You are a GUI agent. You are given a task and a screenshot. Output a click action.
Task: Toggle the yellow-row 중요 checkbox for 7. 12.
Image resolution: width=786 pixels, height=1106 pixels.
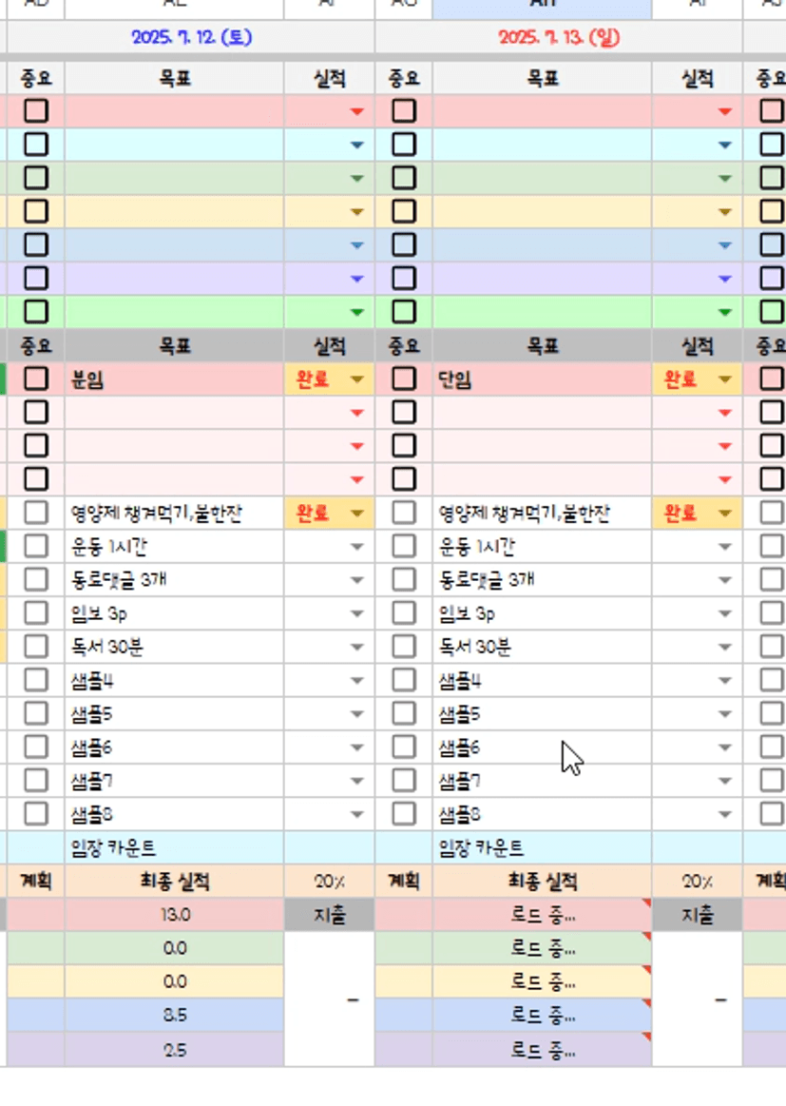(x=36, y=211)
